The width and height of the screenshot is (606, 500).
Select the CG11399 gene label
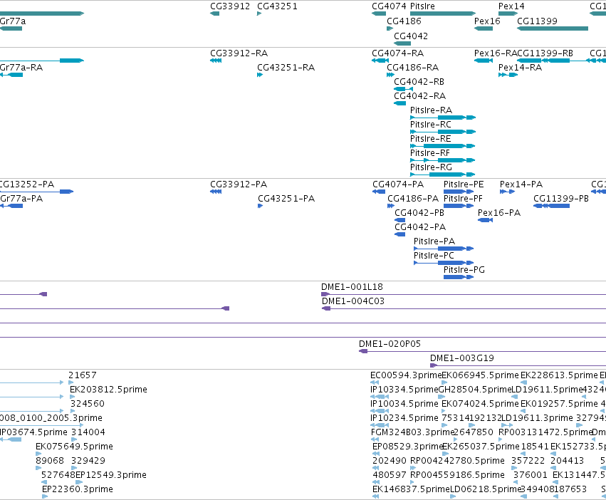pos(537,21)
